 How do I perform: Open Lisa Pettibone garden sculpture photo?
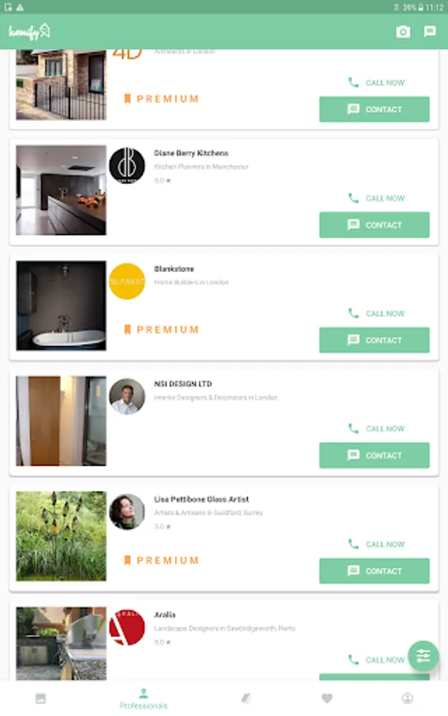pos(61,536)
